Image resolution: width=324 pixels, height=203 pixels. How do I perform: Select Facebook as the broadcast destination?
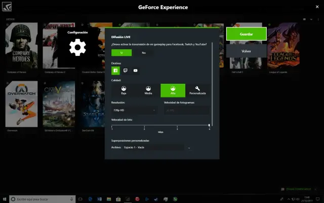[x=115, y=71]
